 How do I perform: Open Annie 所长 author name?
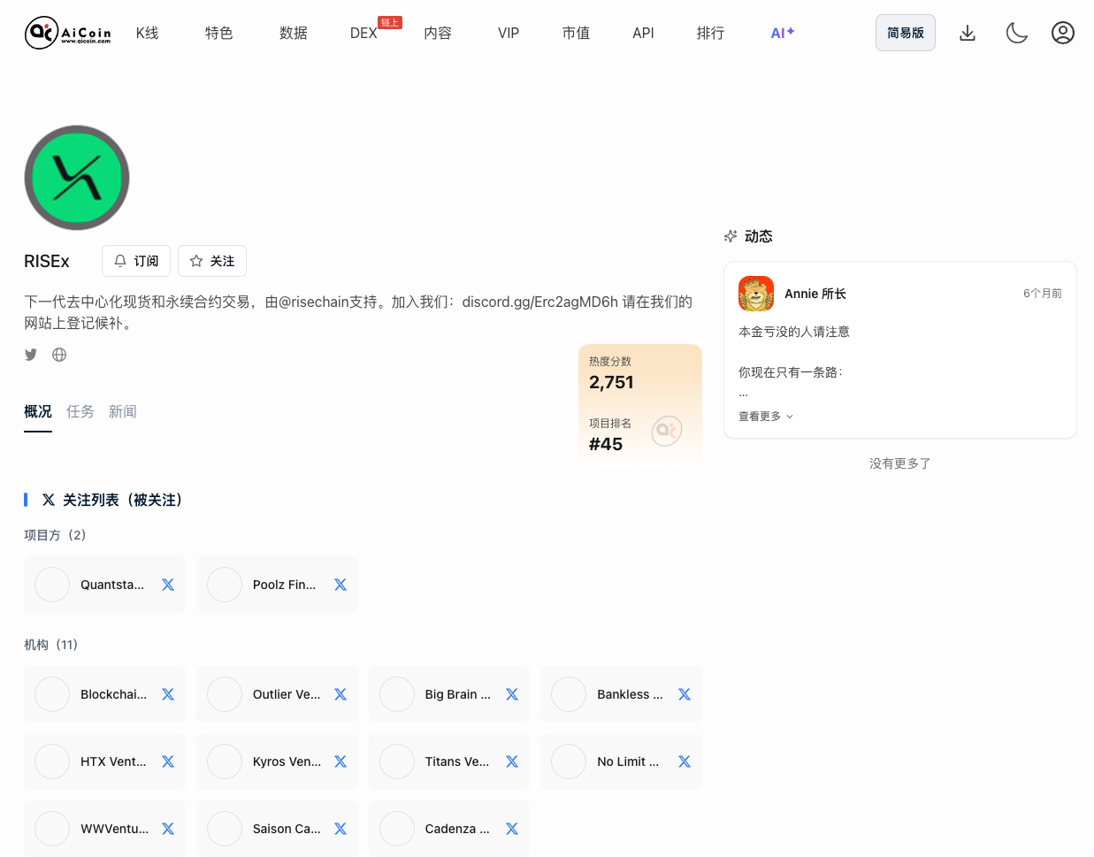(815, 294)
